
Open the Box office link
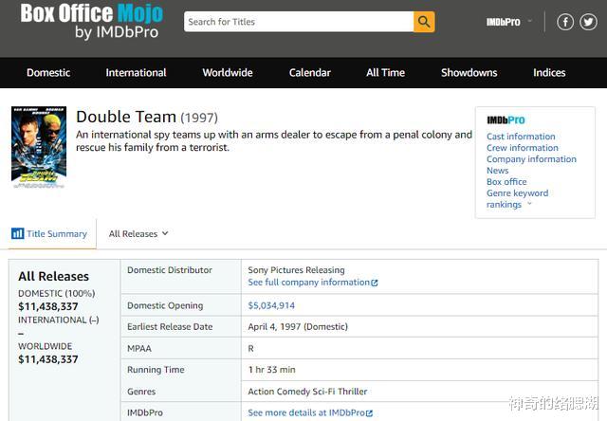click(506, 181)
